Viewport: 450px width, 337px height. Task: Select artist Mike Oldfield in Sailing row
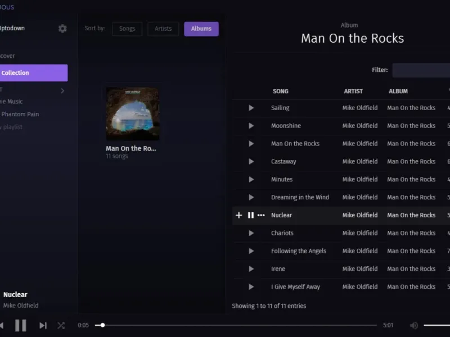(x=360, y=108)
